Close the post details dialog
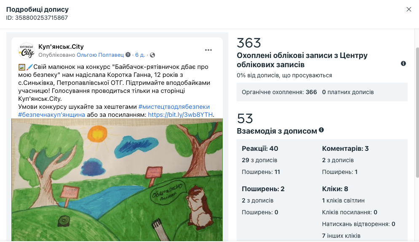 click(408, 9)
